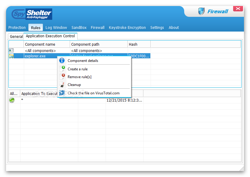Click the green plus Create a rule icon
The height and width of the screenshot is (177, 250).
point(62,69)
